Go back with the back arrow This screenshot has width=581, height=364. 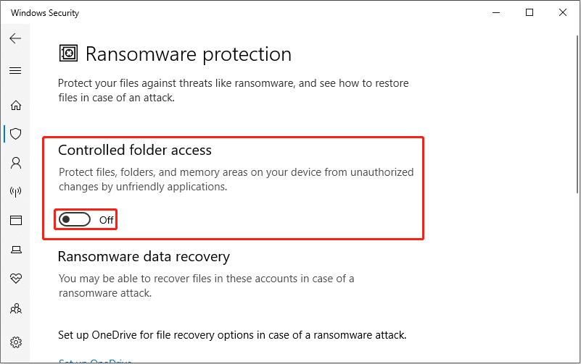pos(15,38)
